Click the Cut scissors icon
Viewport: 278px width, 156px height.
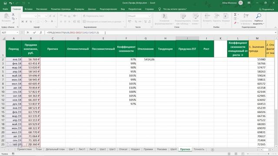(x=13, y=14)
